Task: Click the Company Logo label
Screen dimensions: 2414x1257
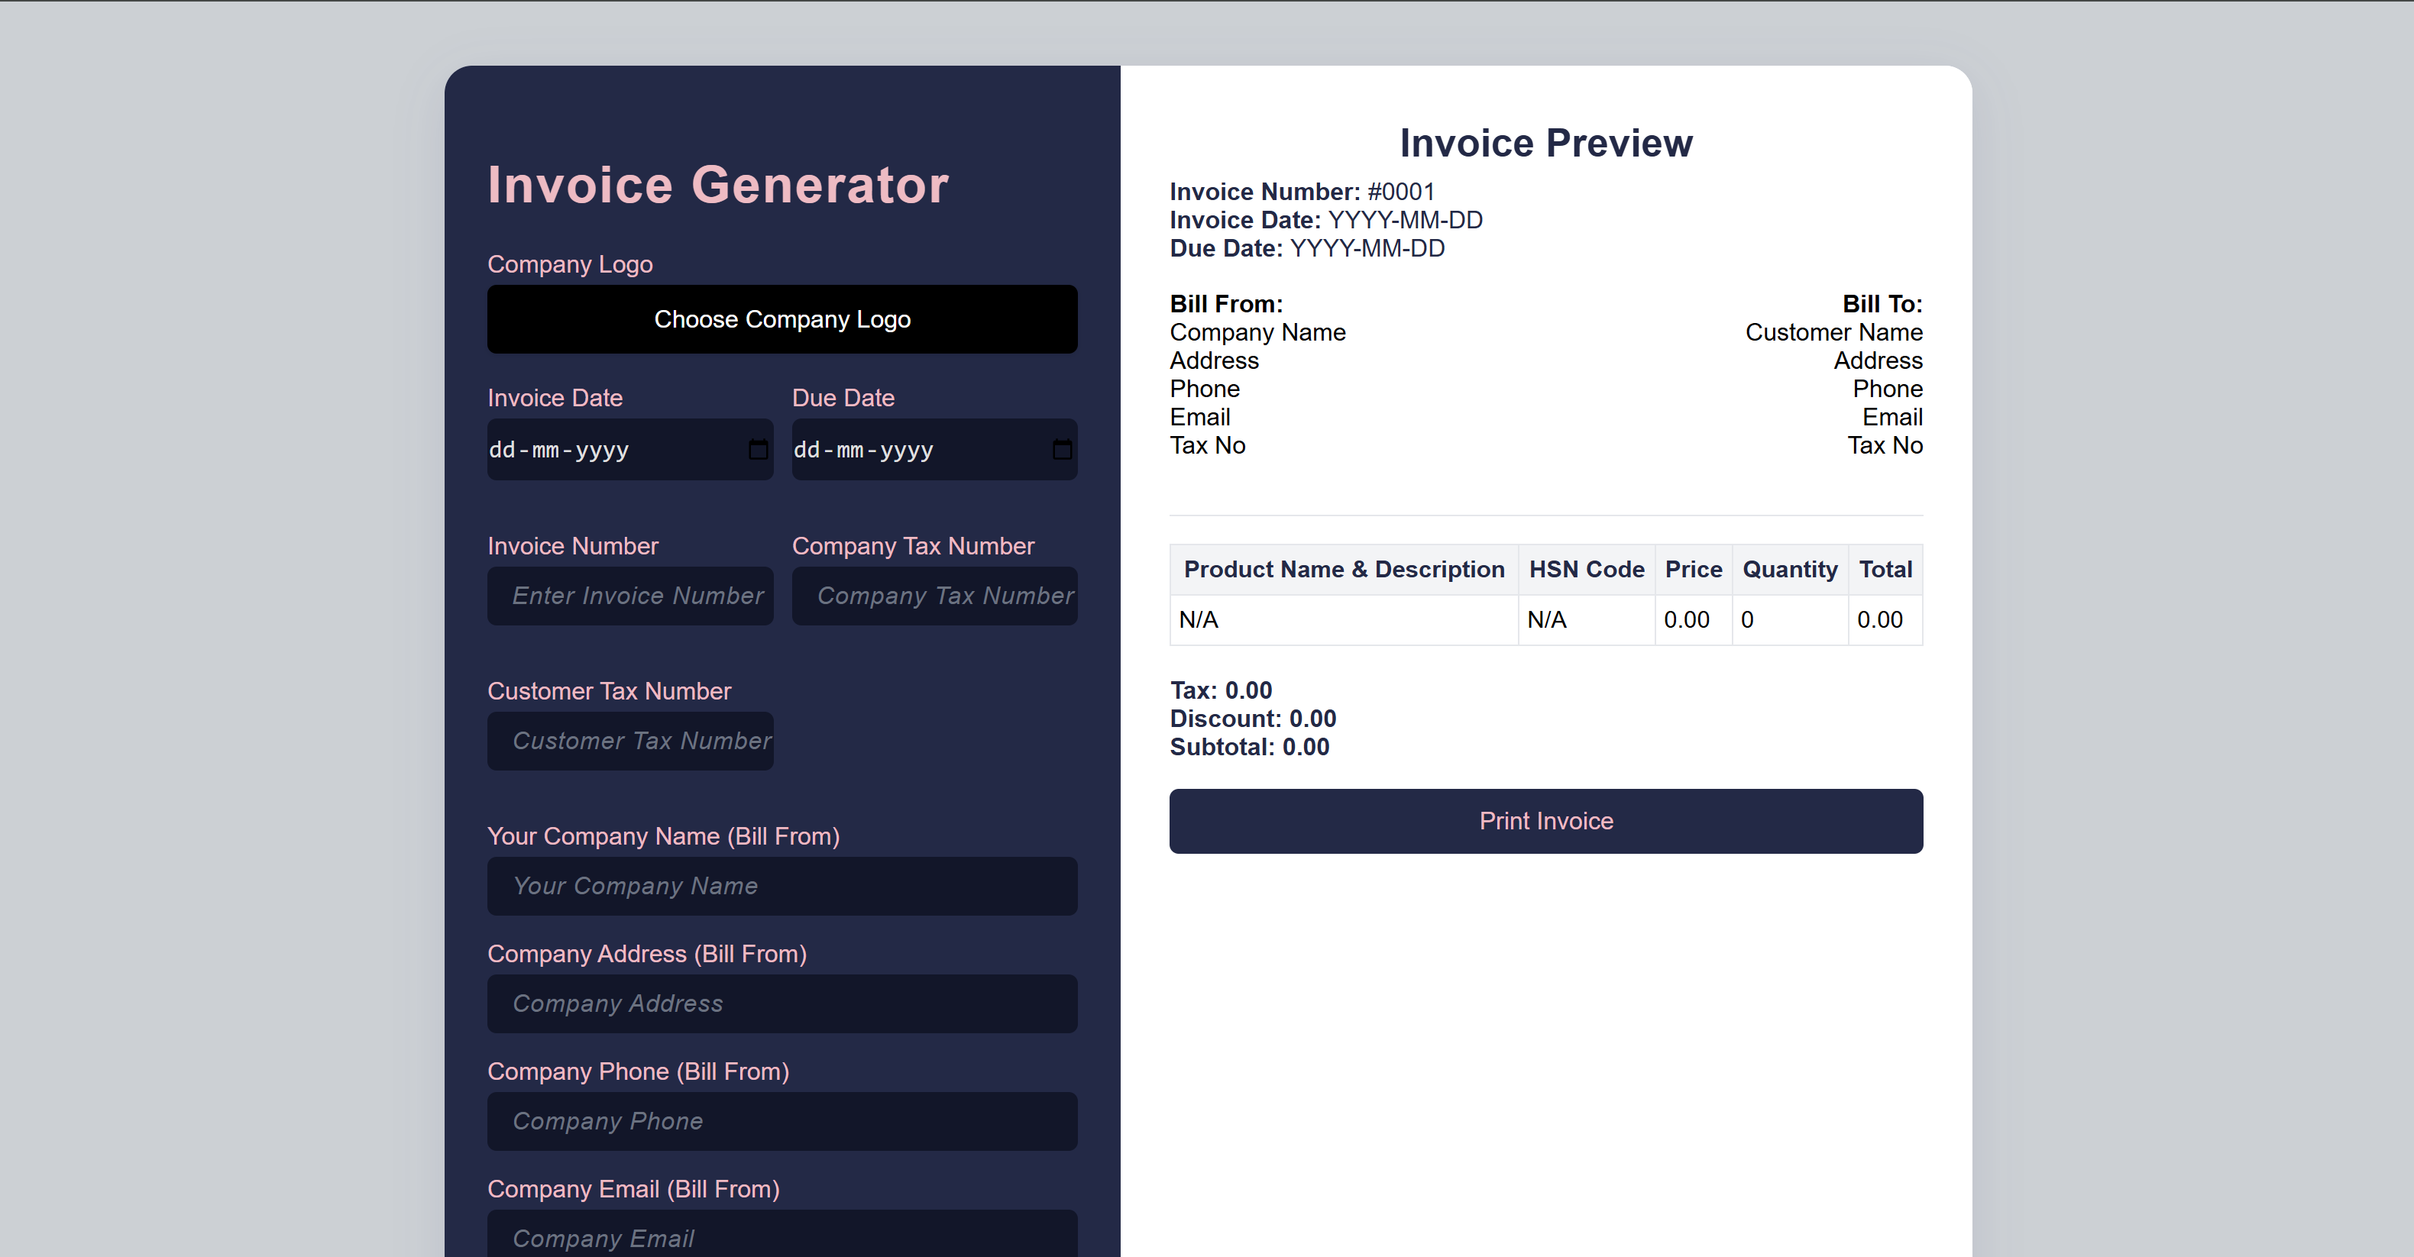Action: 570,265
